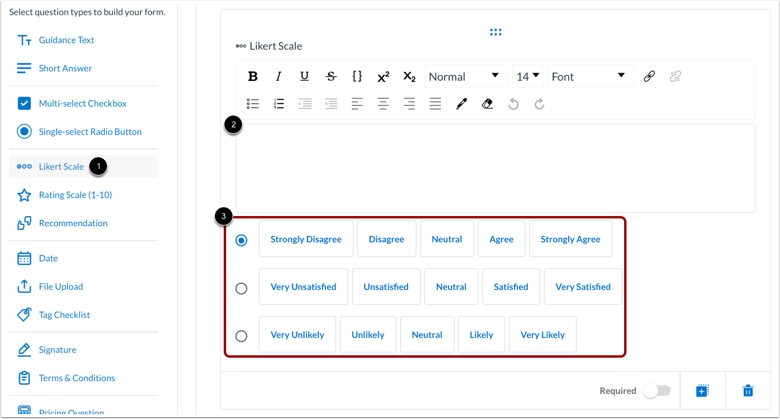Viewport: 780px width, 419px height.
Task: Delete the Likert Scale question with the trash icon
Action: pyautogui.click(x=748, y=390)
